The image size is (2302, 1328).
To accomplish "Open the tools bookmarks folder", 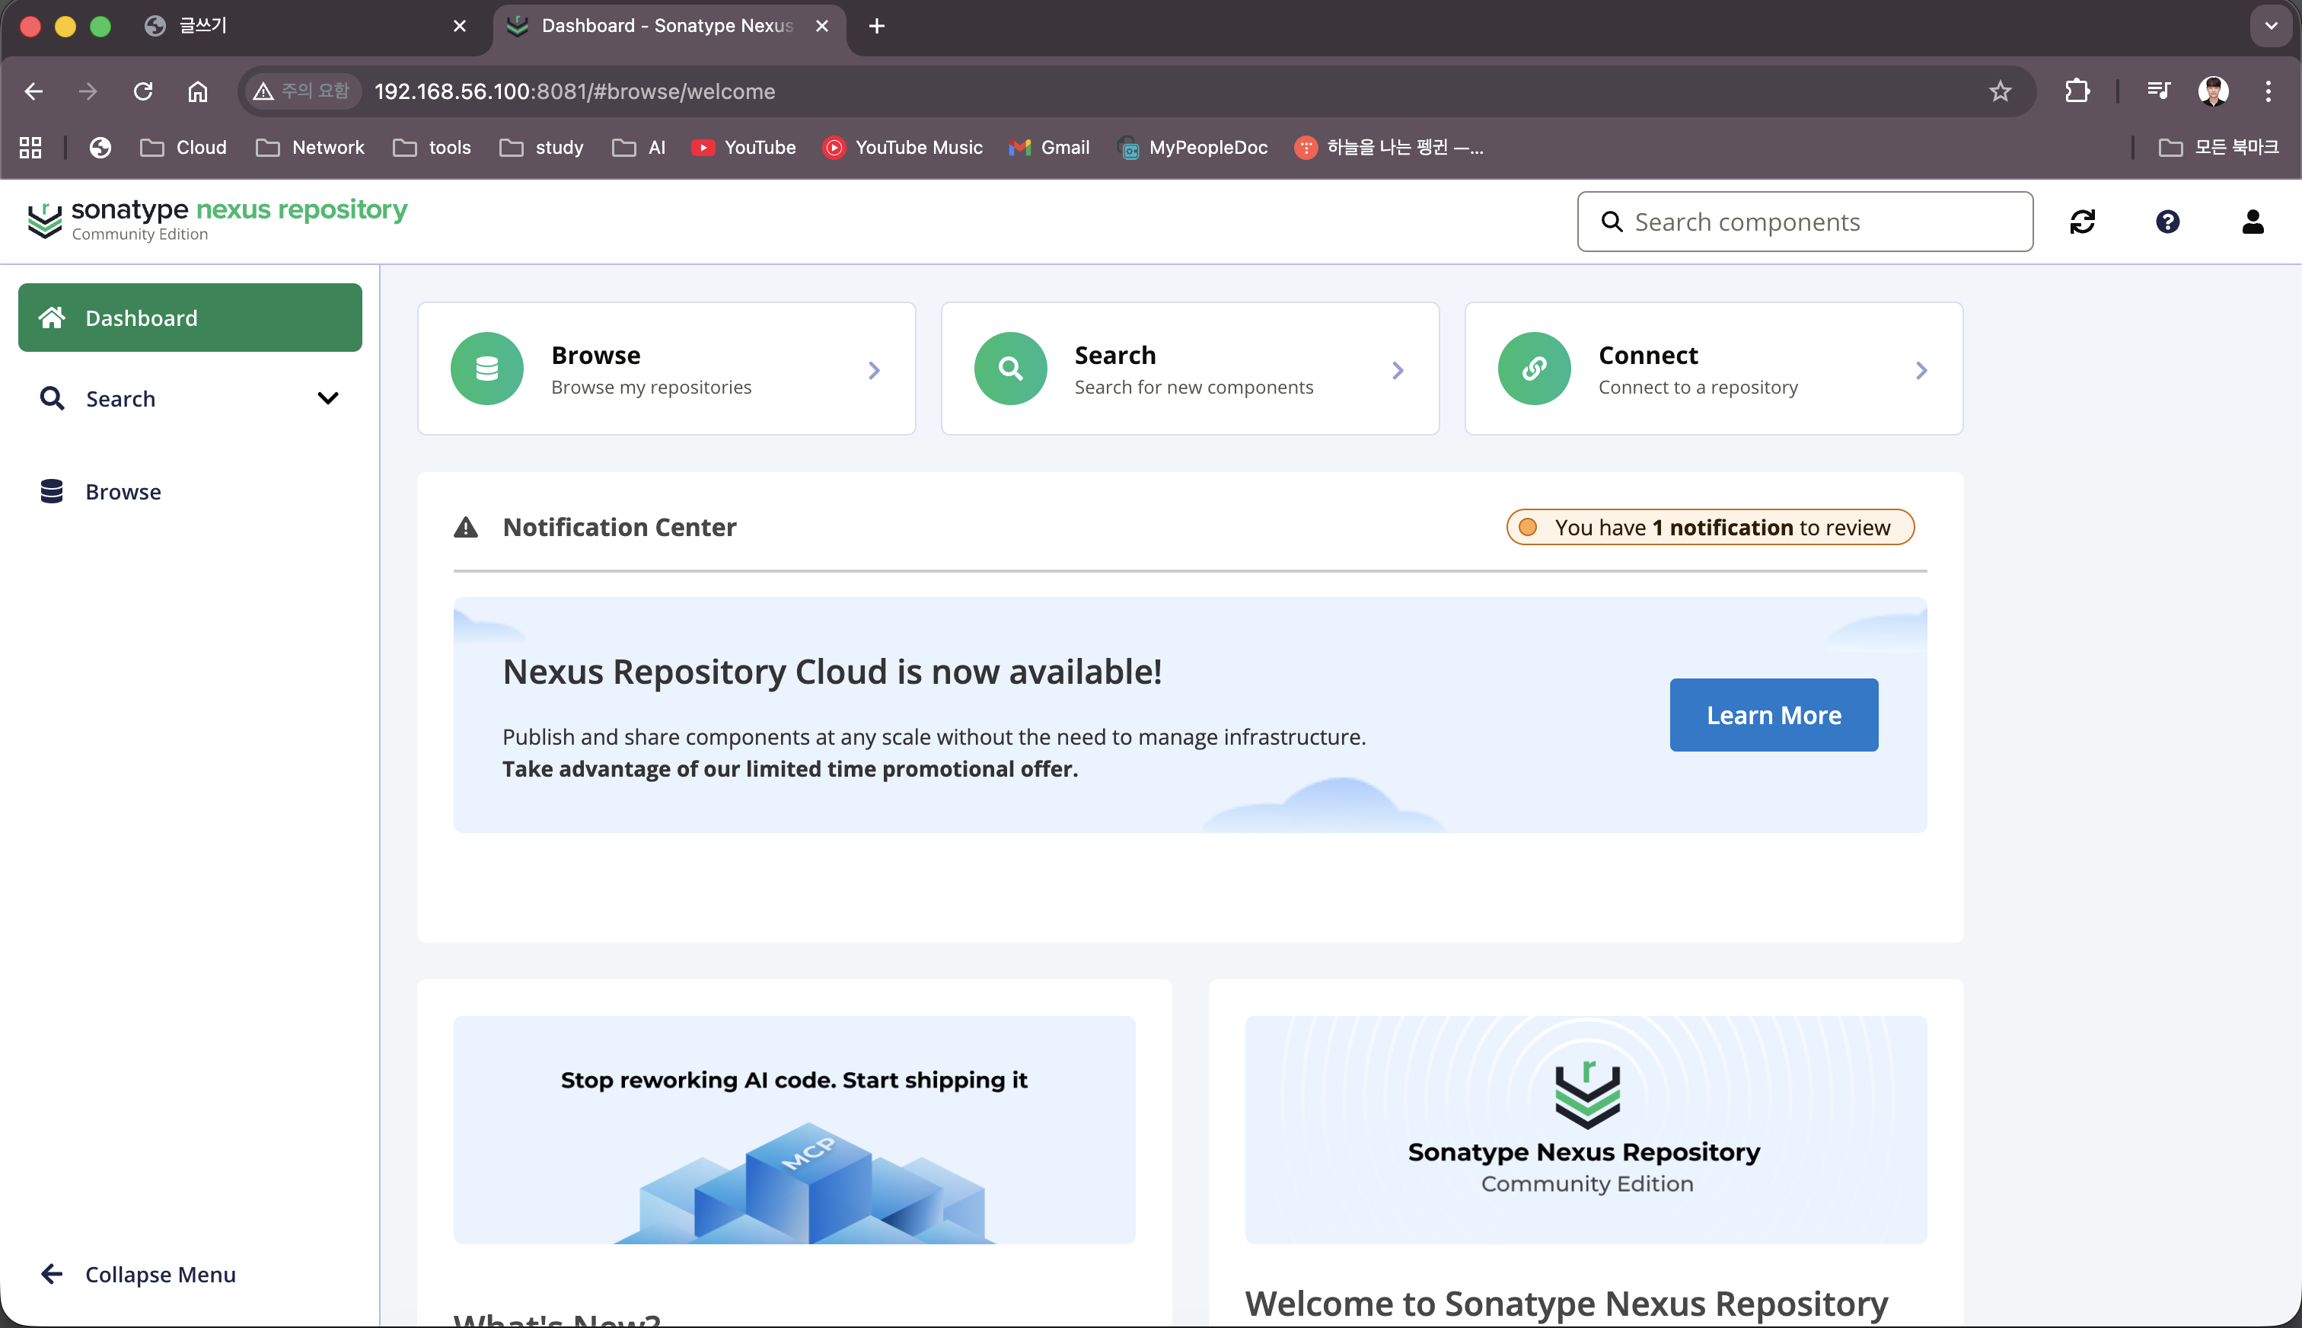I will 432,148.
